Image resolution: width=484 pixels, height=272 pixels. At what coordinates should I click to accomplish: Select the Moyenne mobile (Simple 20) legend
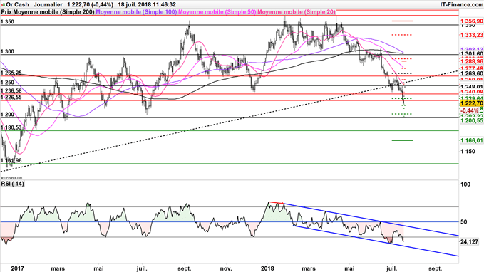(x=297, y=12)
